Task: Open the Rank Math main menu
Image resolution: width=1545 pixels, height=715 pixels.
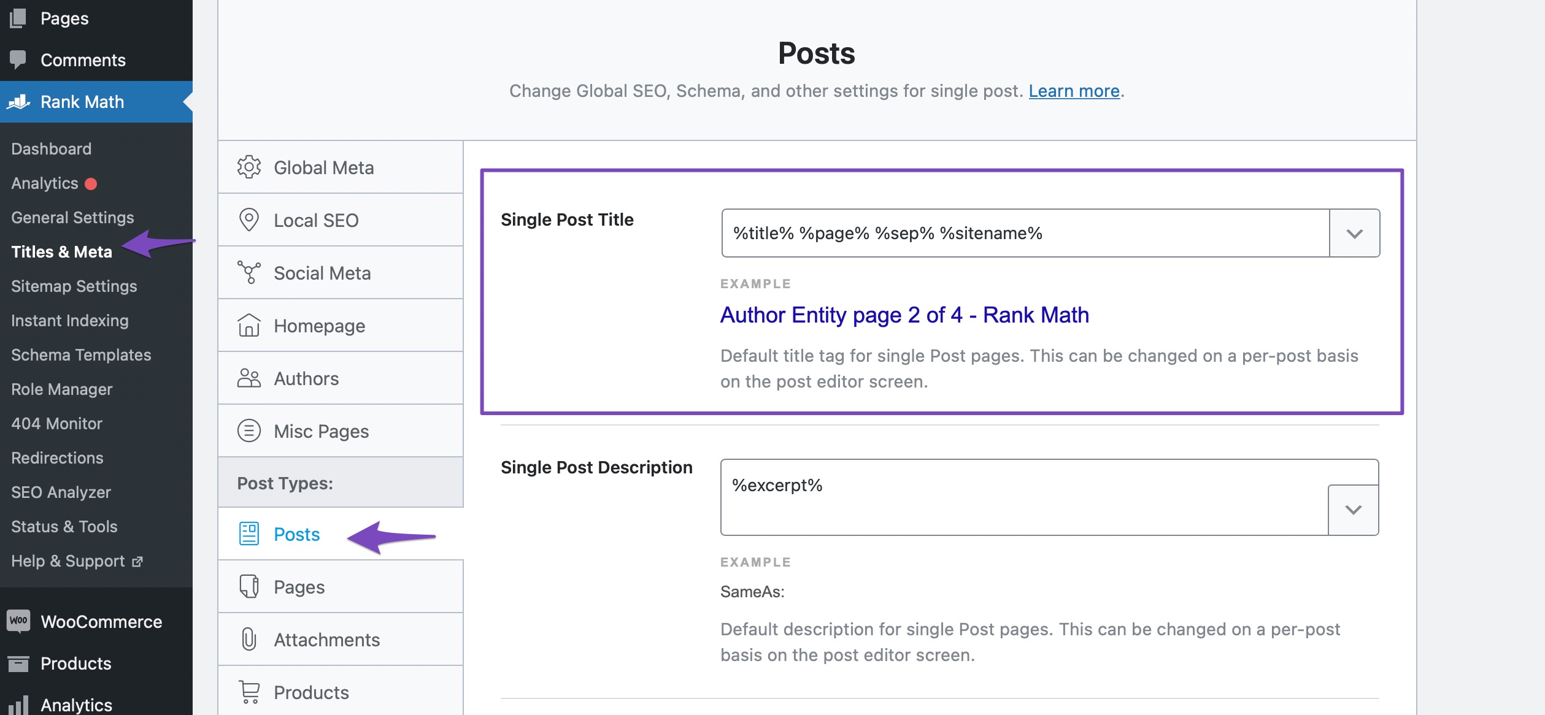Action: pyautogui.click(x=96, y=102)
